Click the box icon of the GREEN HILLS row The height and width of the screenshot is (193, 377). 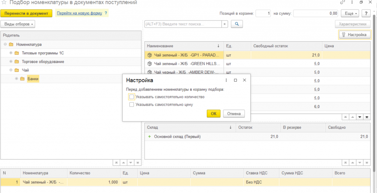[x=149, y=64]
